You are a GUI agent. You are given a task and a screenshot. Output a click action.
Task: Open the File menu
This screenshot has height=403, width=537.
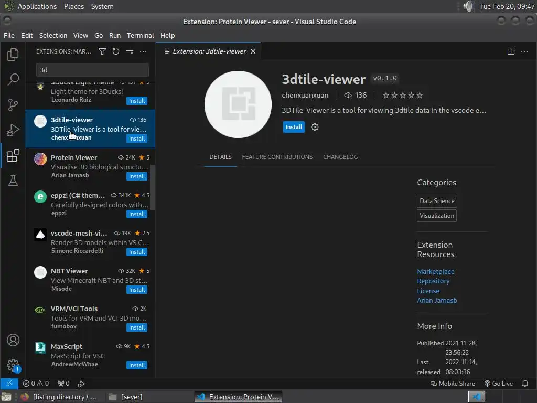9,35
